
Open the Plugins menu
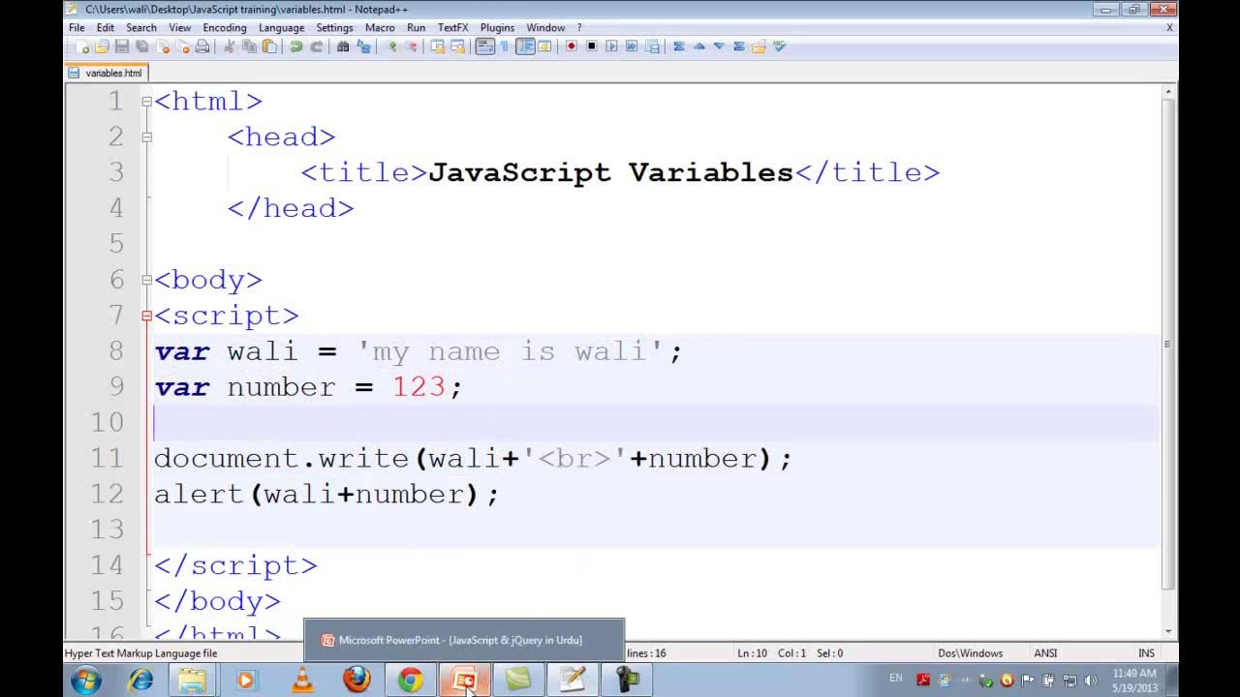coord(498,28)
